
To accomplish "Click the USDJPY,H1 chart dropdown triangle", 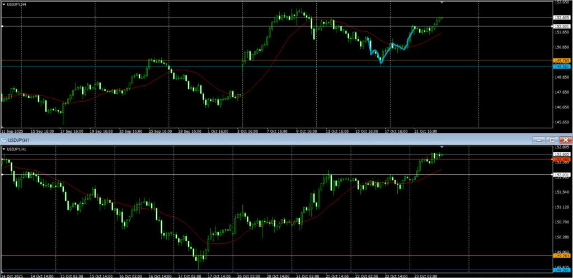I will click(x=4, y=150).
